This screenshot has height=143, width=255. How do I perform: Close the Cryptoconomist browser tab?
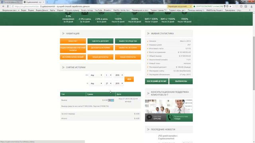[x=43, y=2]
